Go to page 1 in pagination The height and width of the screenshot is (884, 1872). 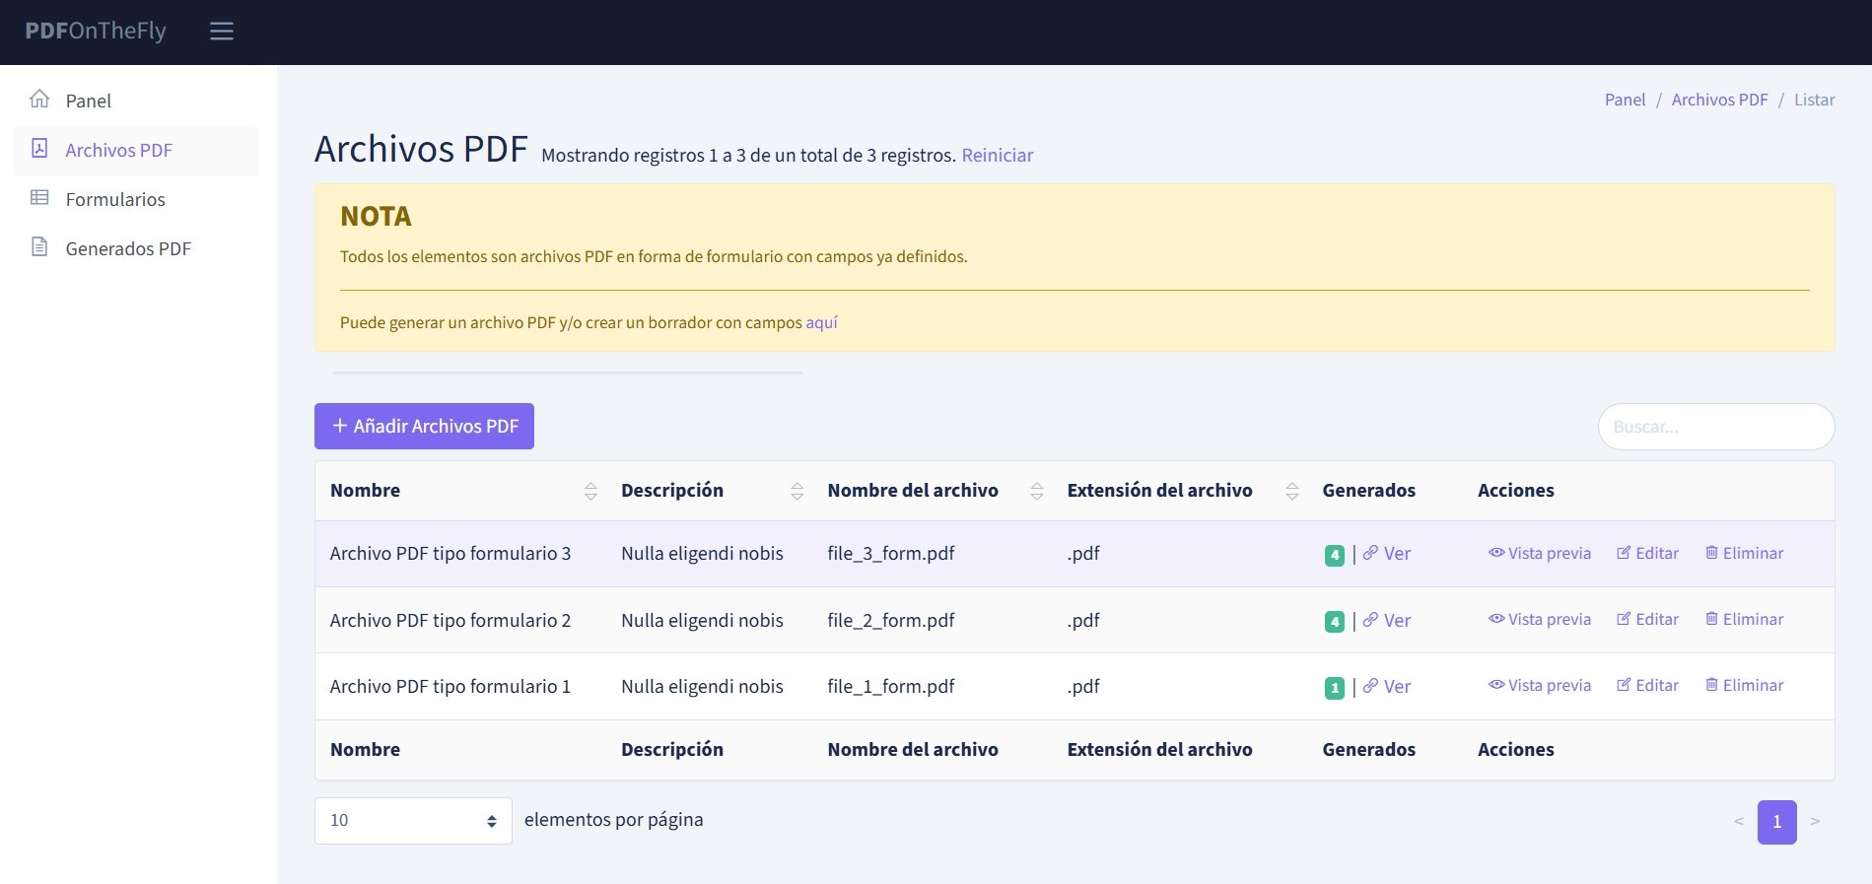coord(1776,822)
